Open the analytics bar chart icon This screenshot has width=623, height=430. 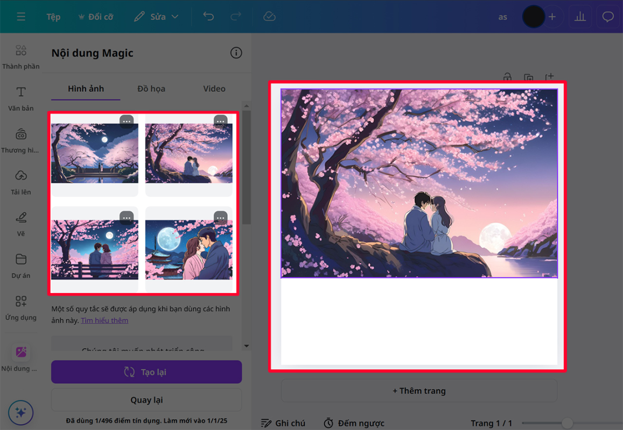(580, 17)
